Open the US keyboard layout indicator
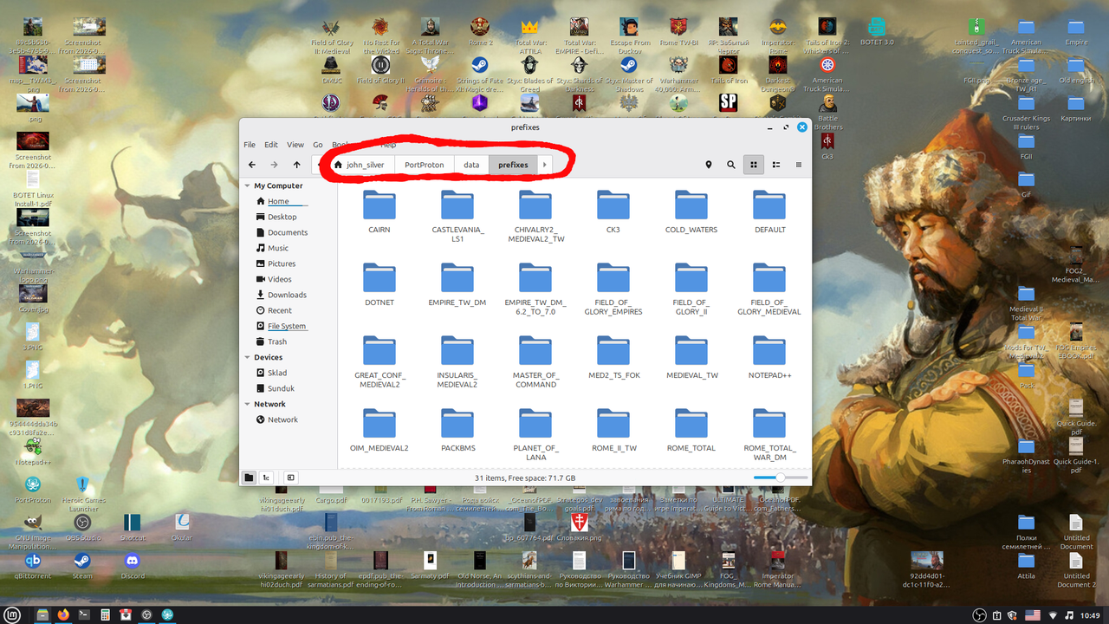Viewport: 1109px width, 624px height. (1033, 614)
